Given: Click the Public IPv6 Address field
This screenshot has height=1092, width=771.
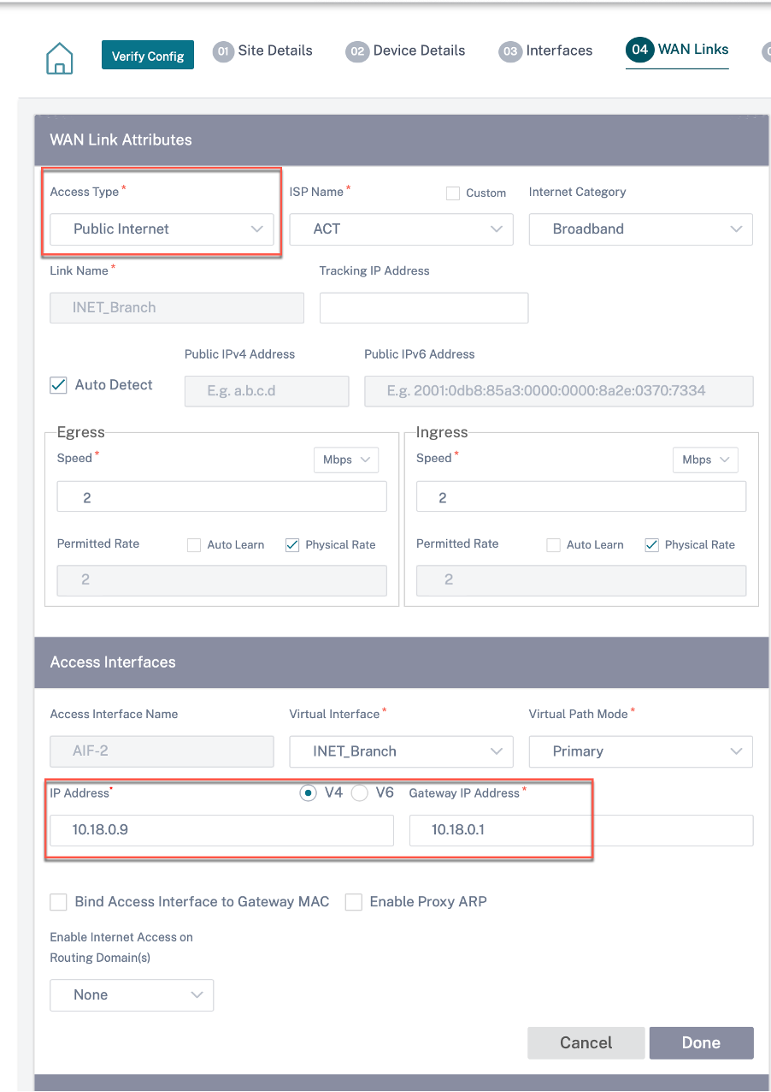Looking at the screenshot, I should click(x=559, y=391).
